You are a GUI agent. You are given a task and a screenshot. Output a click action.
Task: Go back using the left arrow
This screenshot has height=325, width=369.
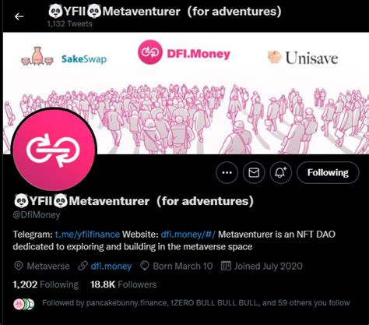coord(19,17)
